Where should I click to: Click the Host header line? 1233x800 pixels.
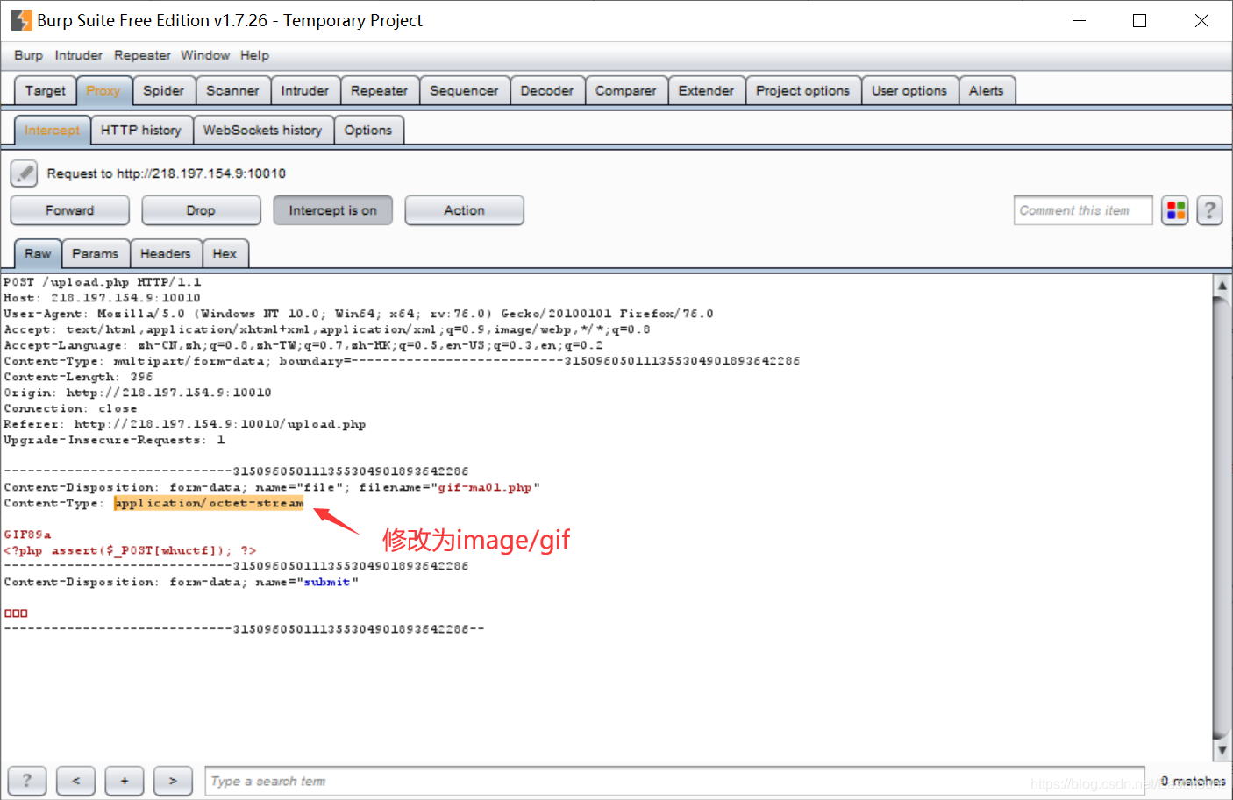102,298
